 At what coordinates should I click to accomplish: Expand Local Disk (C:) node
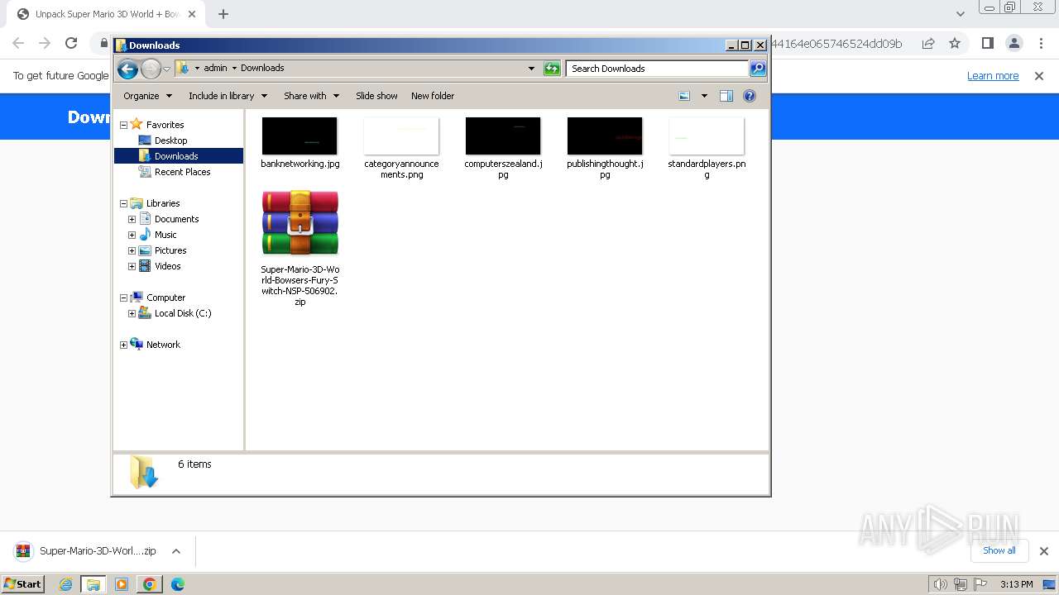coord(132,313)
